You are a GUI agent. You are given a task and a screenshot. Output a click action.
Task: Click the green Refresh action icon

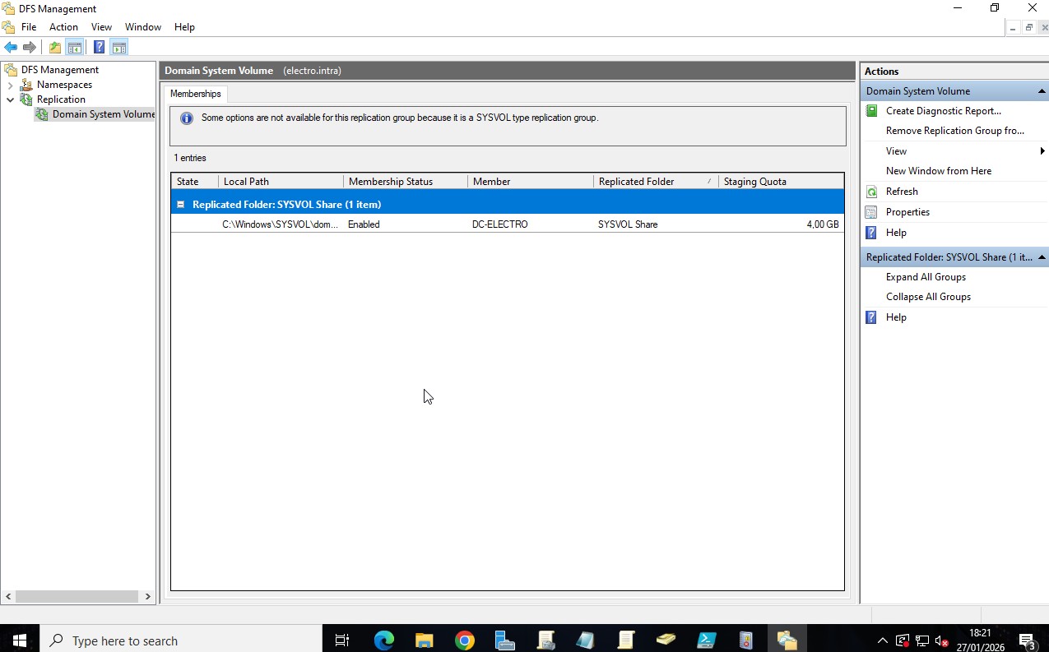point(872,192)
